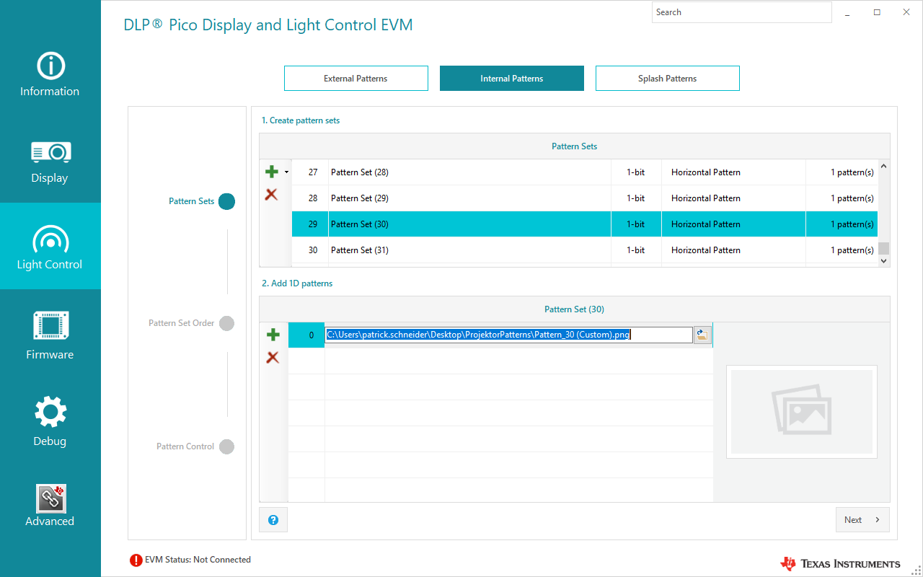The image size is (923, 577).
Task: Go to the Pattern Control step
Action: coord(226,446)
